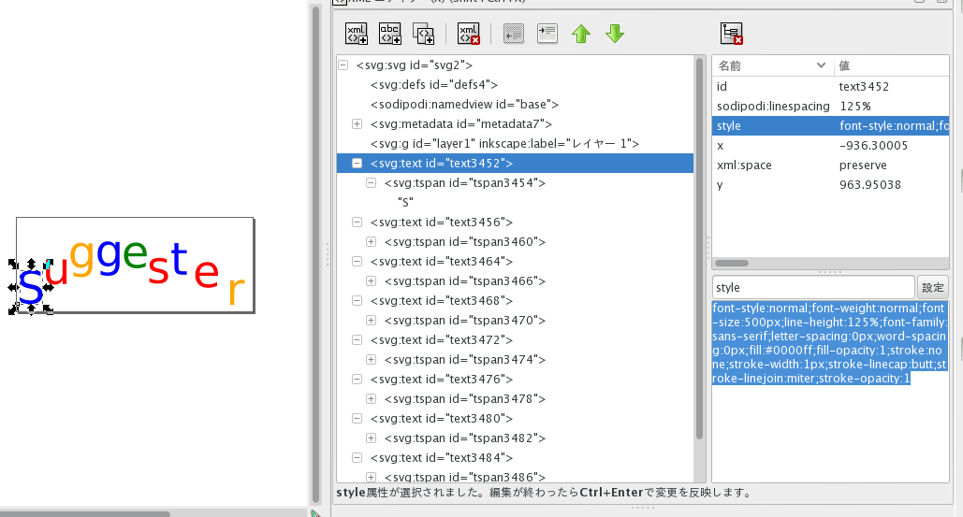This screenshot has width=963, height=517.
Task: Click the new text node icon
Action: [x=390, y=34]
